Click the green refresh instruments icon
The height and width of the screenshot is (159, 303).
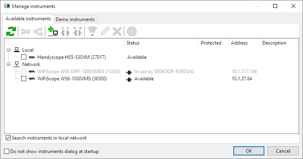[x=11, y=31]
